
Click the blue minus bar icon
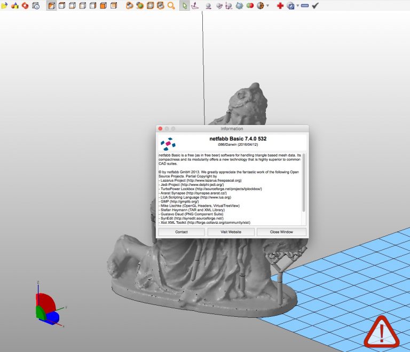[x=304, y=6]
